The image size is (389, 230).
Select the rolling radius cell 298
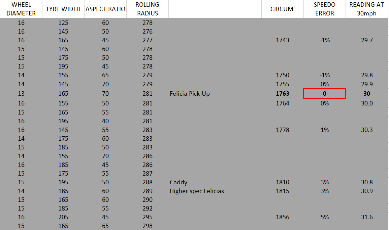(x=147, y=226)
